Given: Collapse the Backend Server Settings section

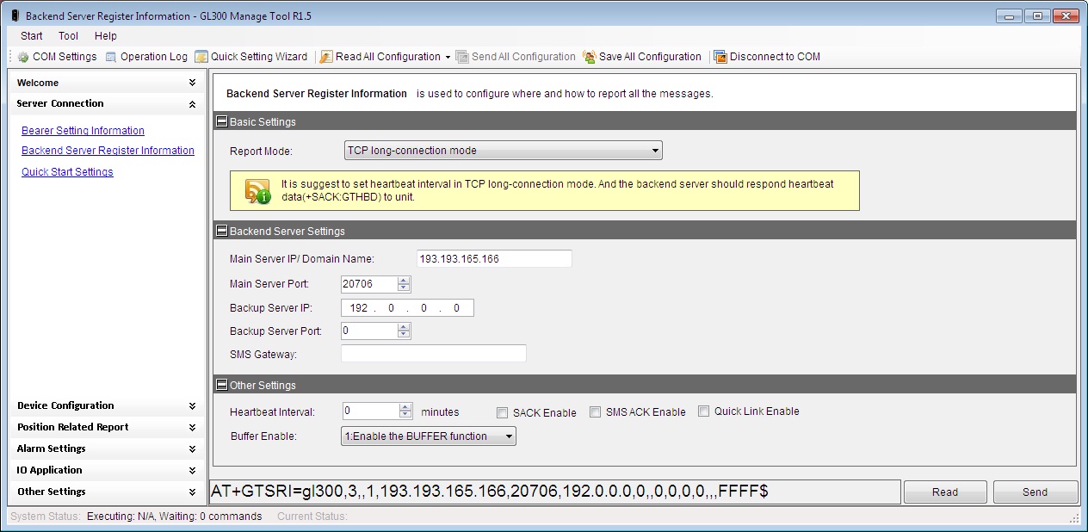Looking at the screenshot, I should tap(222, 232).
